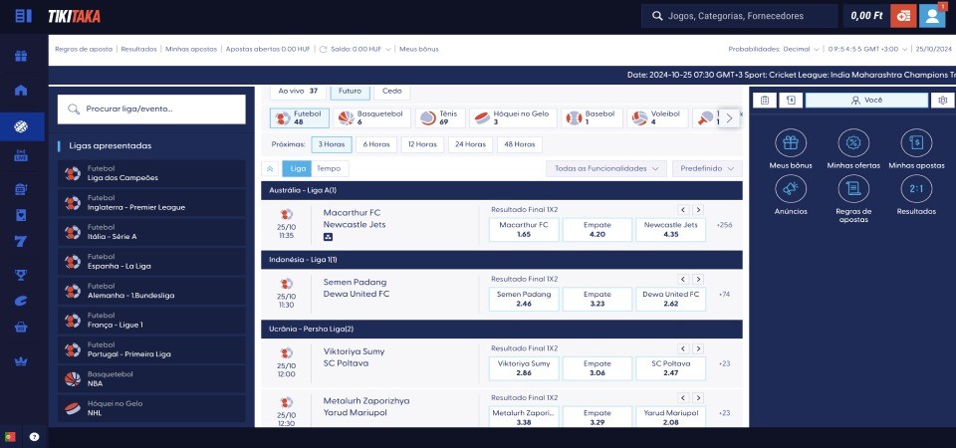The width and height of the screenshot is (956, 448).
Task: Open the Todas as Funcionalidades dropdown
Action: [x=605, y=169]
